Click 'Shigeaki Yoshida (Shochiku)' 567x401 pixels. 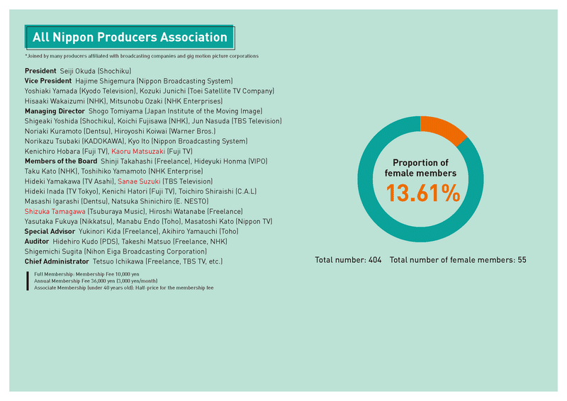69,121
